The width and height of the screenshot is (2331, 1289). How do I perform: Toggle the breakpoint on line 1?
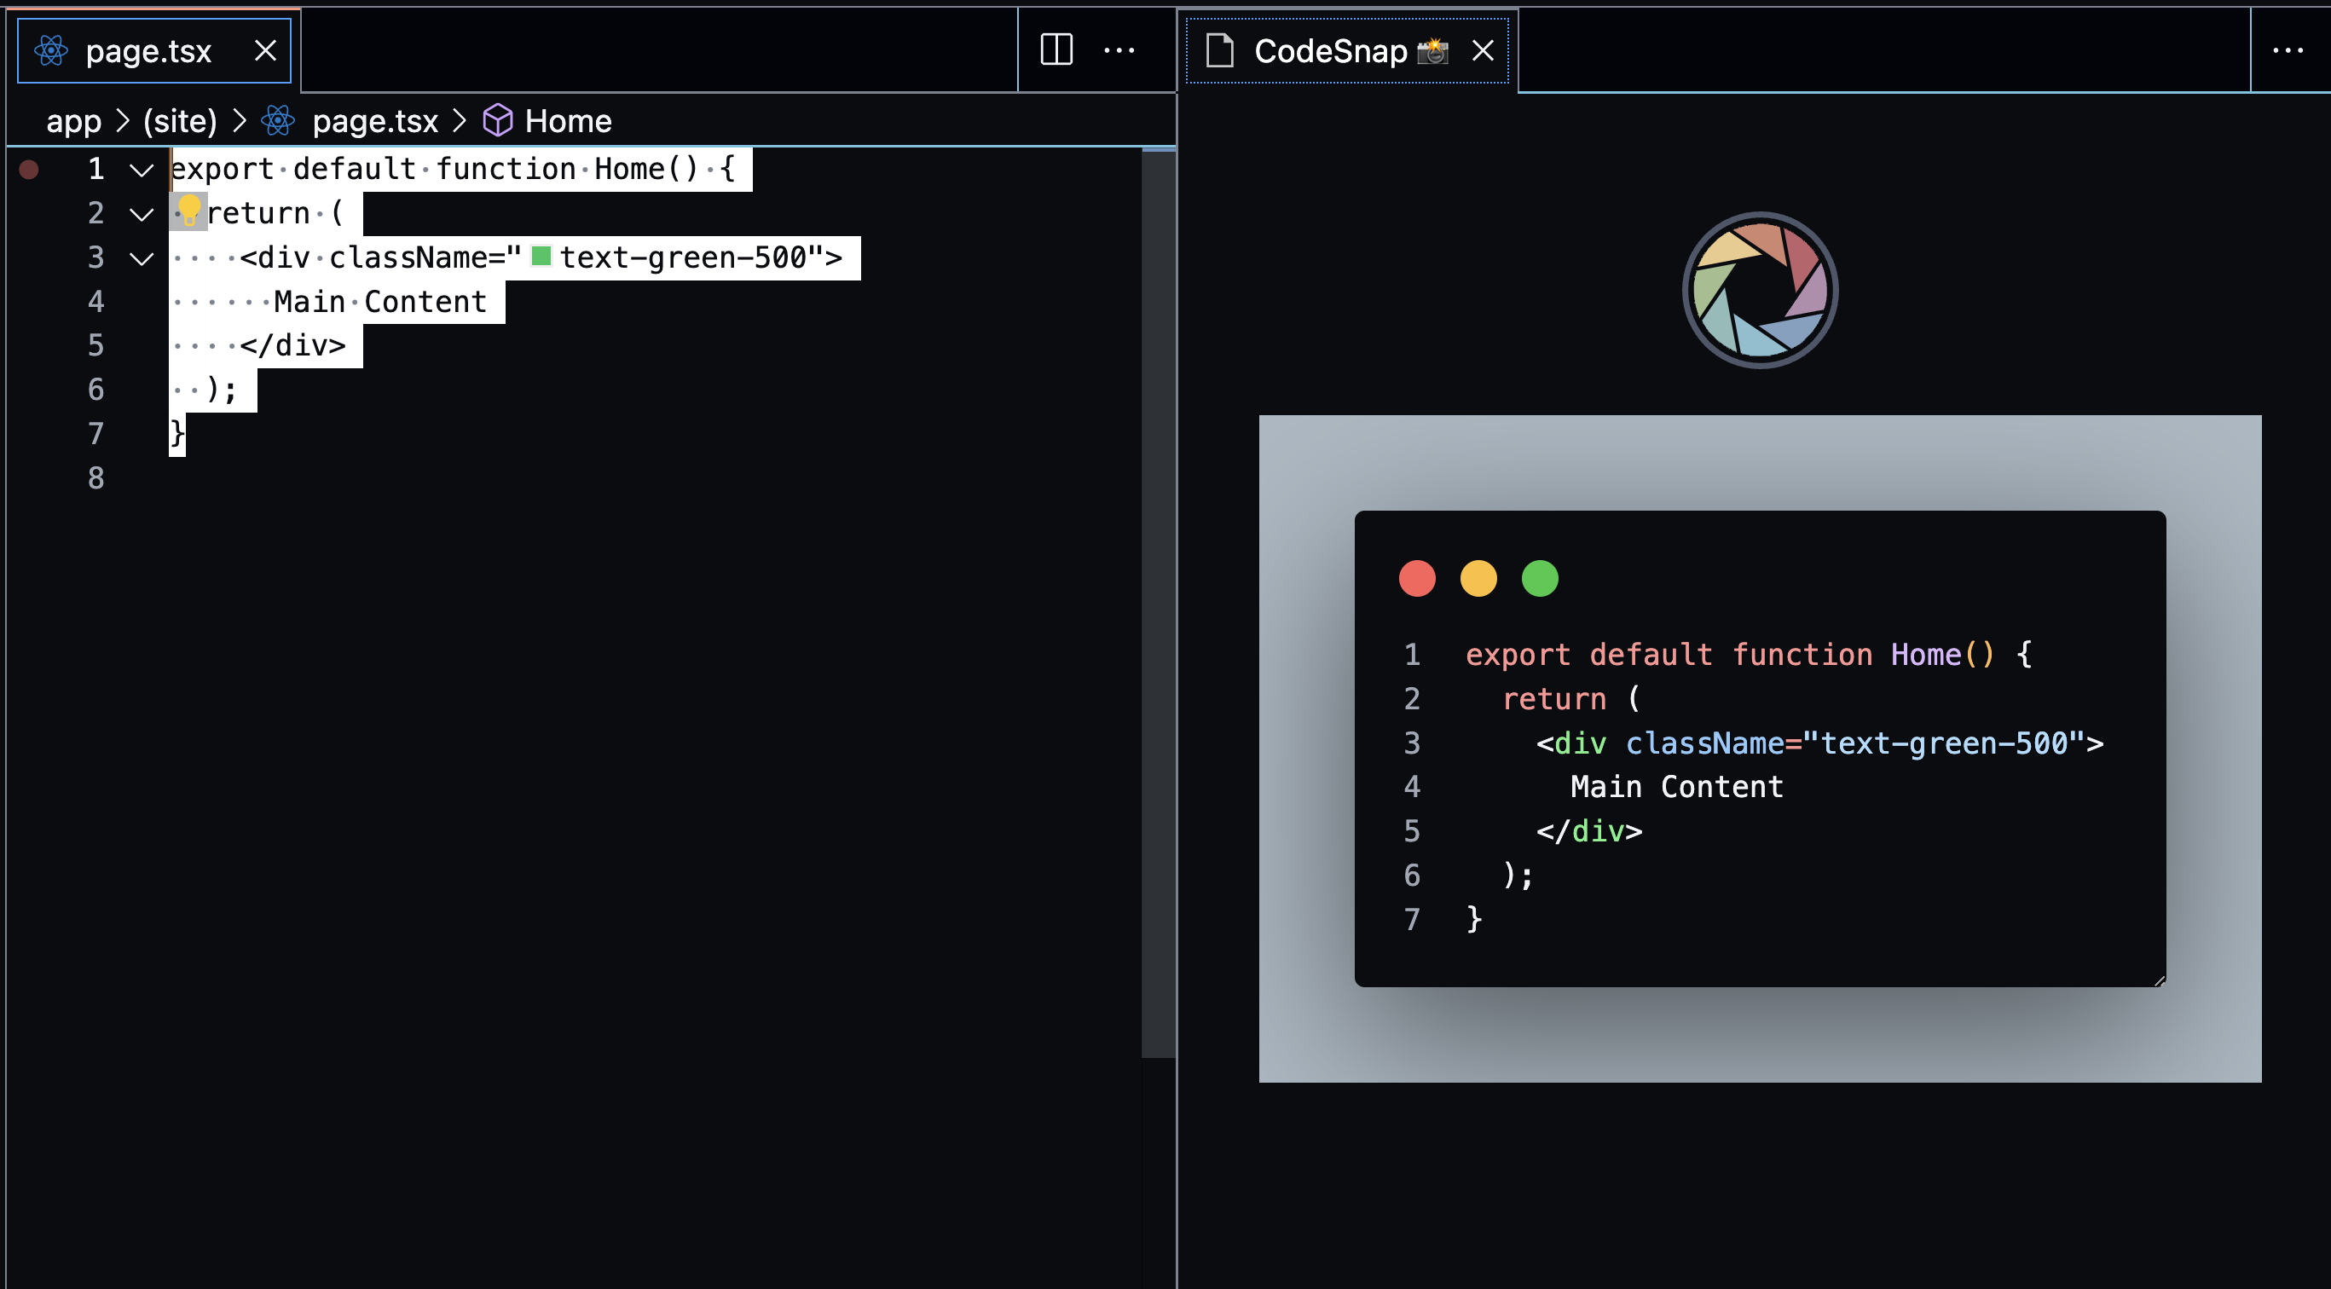29,169
